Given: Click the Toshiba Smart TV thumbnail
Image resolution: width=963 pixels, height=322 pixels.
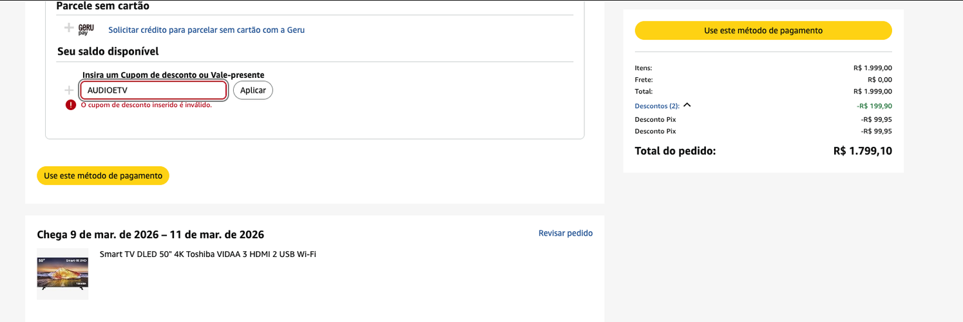Looking at the screenshot, I should (62, 274).
